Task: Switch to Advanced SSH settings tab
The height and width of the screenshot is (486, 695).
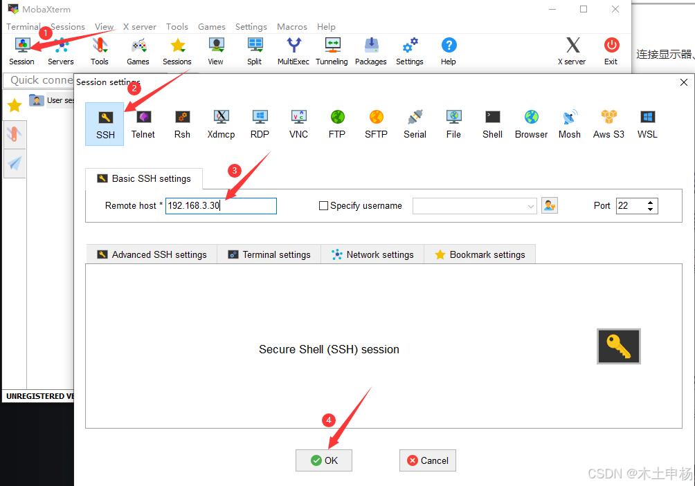Action: point(152,254)
